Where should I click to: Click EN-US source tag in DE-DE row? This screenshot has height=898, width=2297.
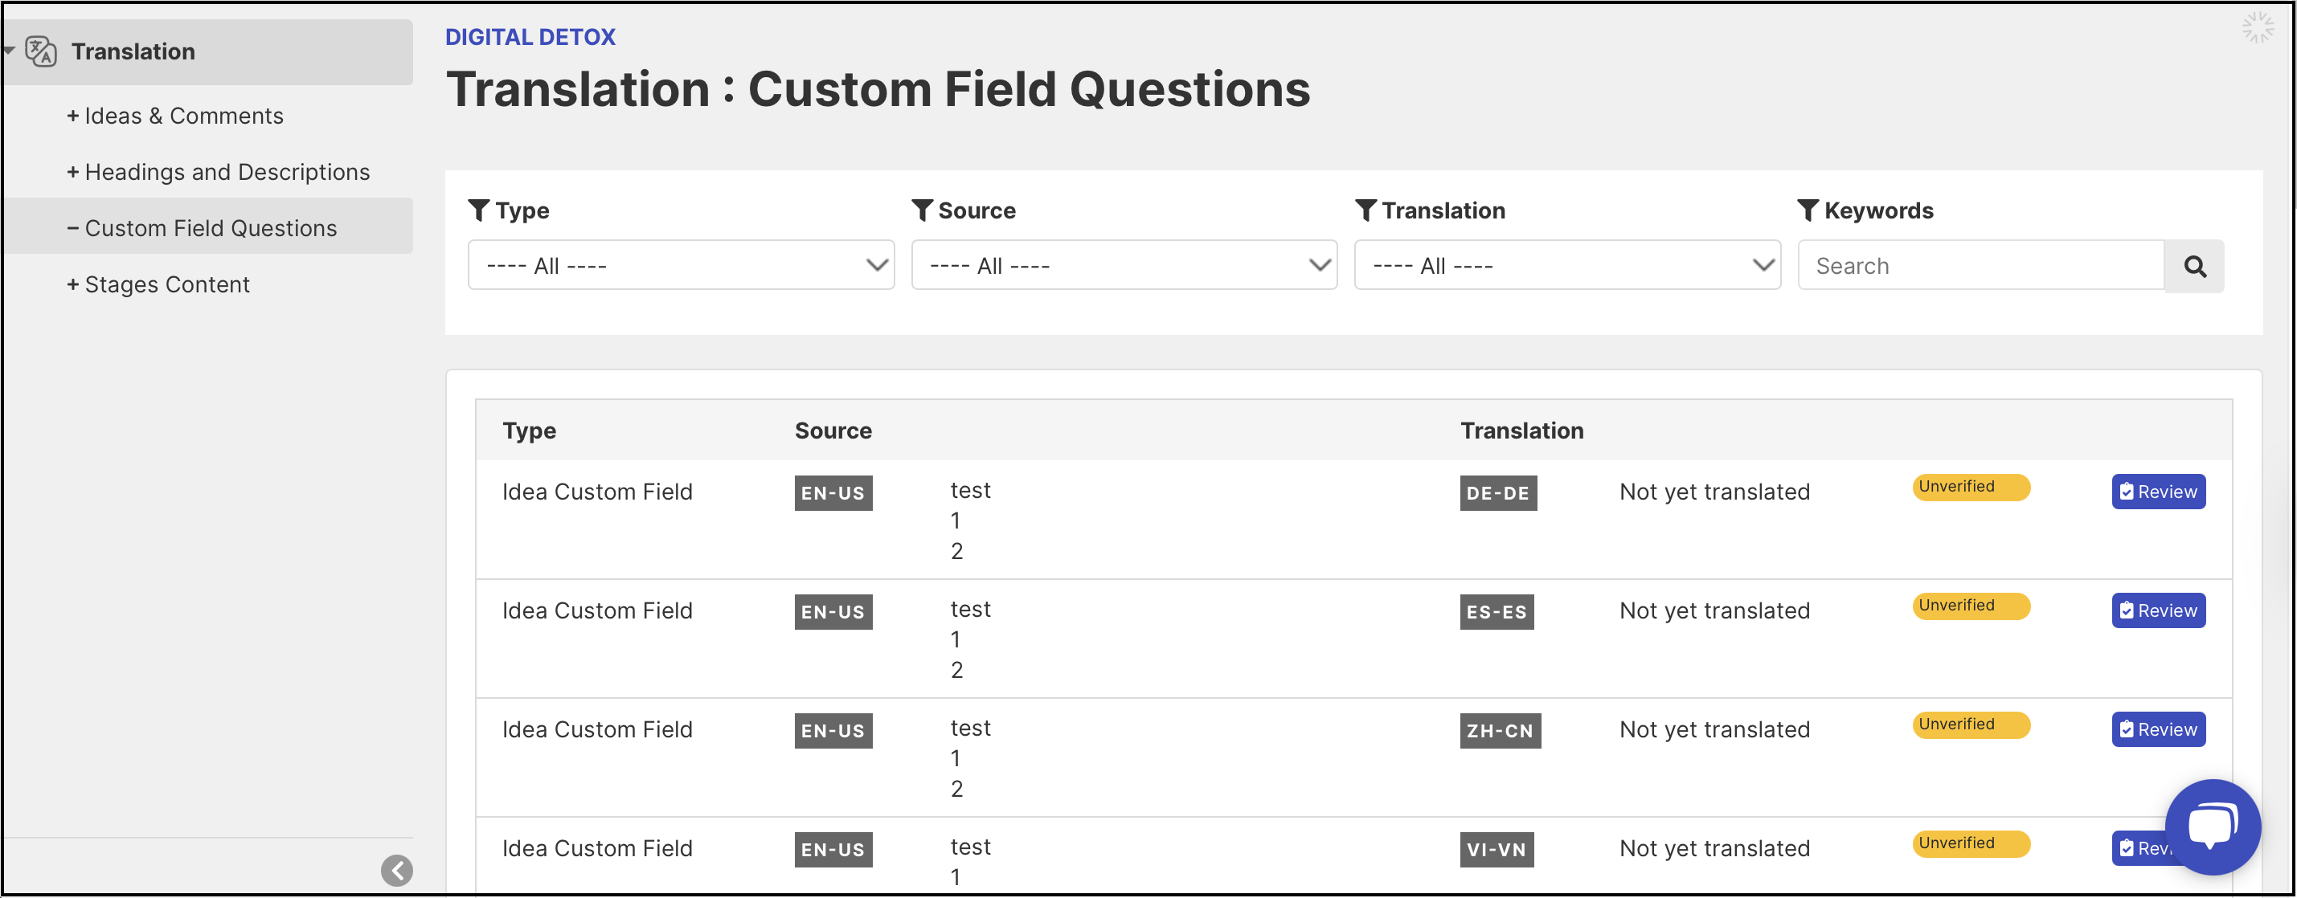coord(833,492)
